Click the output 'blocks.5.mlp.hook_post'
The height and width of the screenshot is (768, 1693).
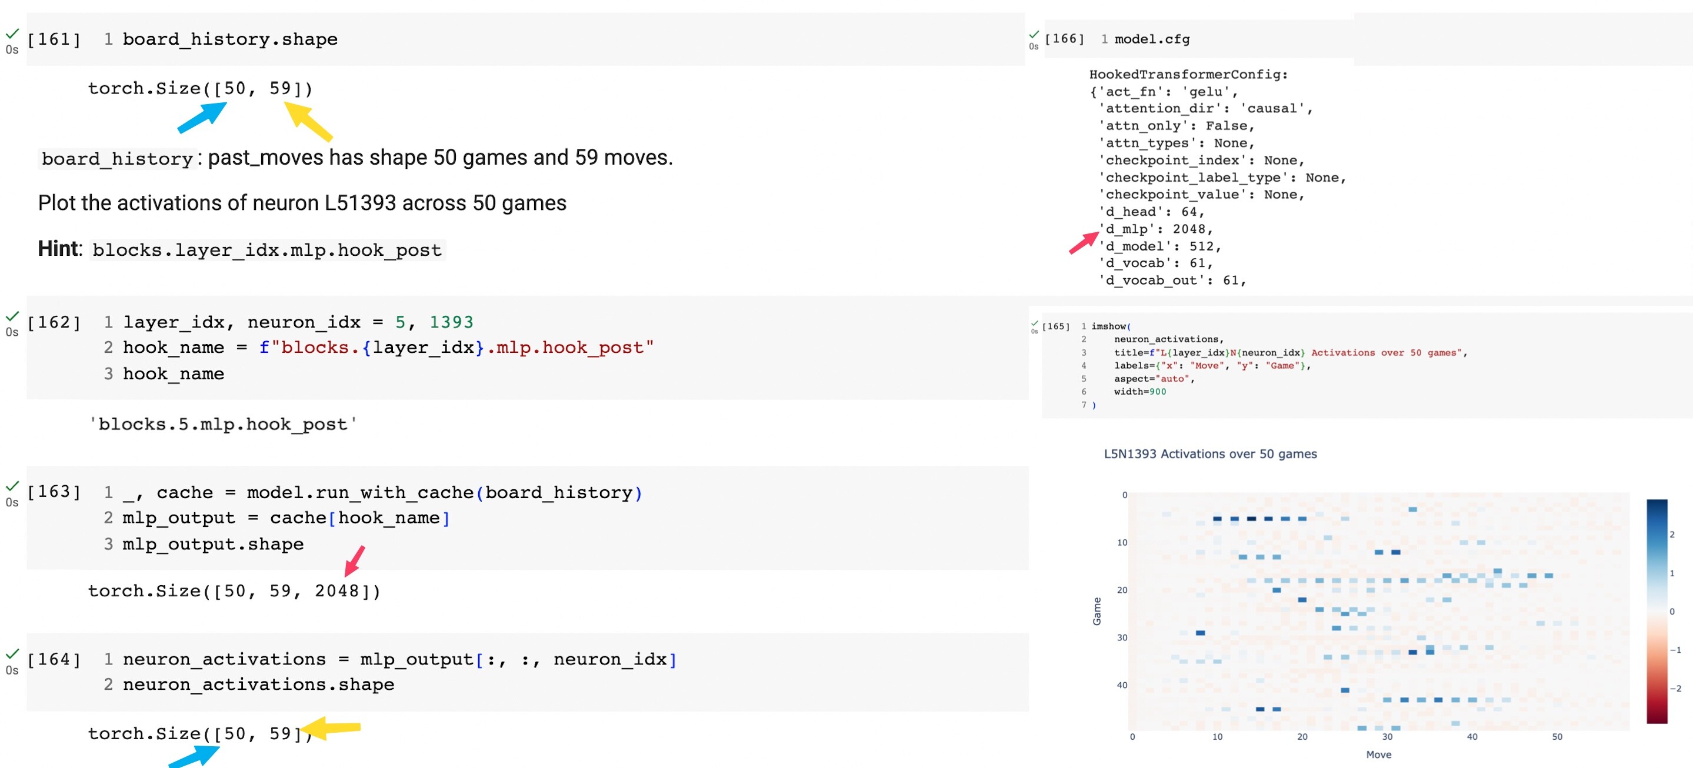coord(223,425)
